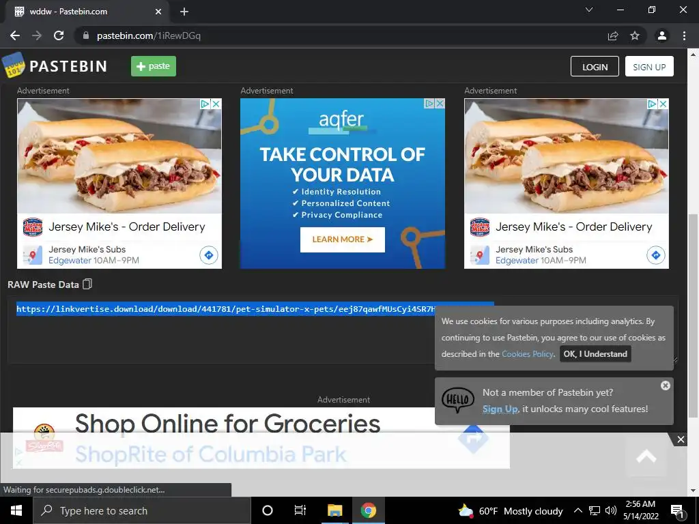Close the bottom sticky ad banner

681,440
